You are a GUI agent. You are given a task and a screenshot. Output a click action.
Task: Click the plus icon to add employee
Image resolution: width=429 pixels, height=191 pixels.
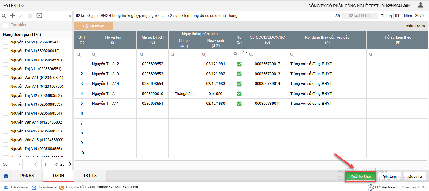pyautogui.click(x=13, y=16)
